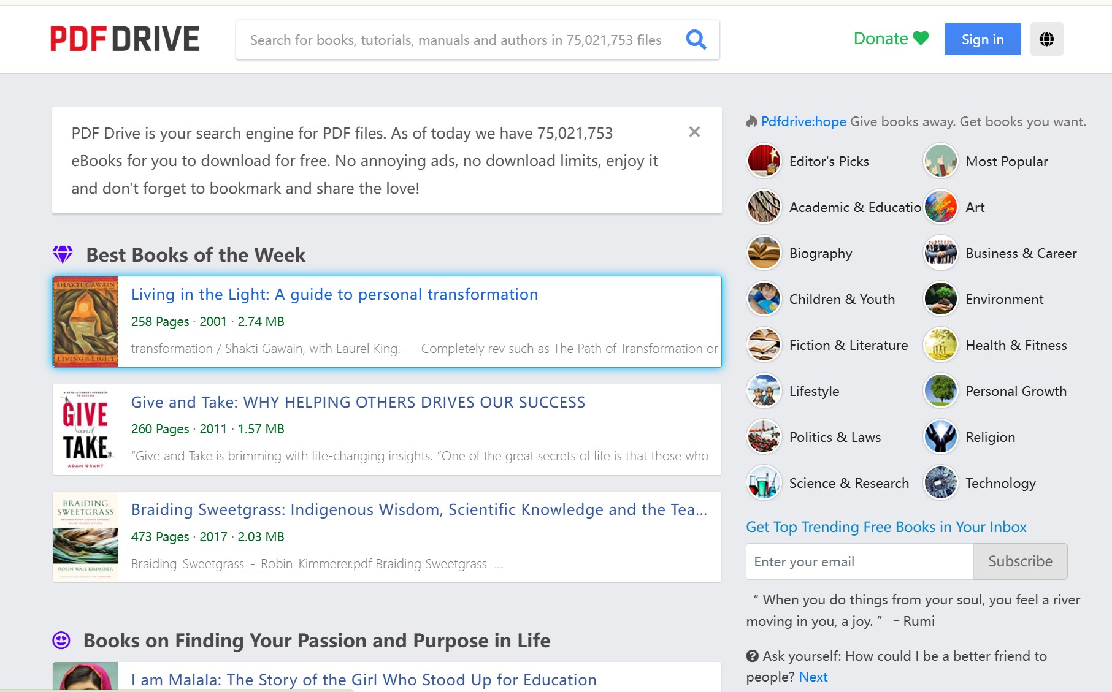This screenshot has width=1112, height=692.
Task: Open Braiding Sweetgrass book title
Action: coord(419,509)
